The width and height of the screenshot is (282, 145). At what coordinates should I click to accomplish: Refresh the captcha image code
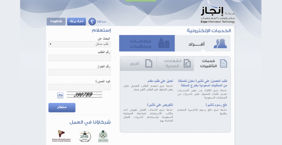(x=60, y=95)
